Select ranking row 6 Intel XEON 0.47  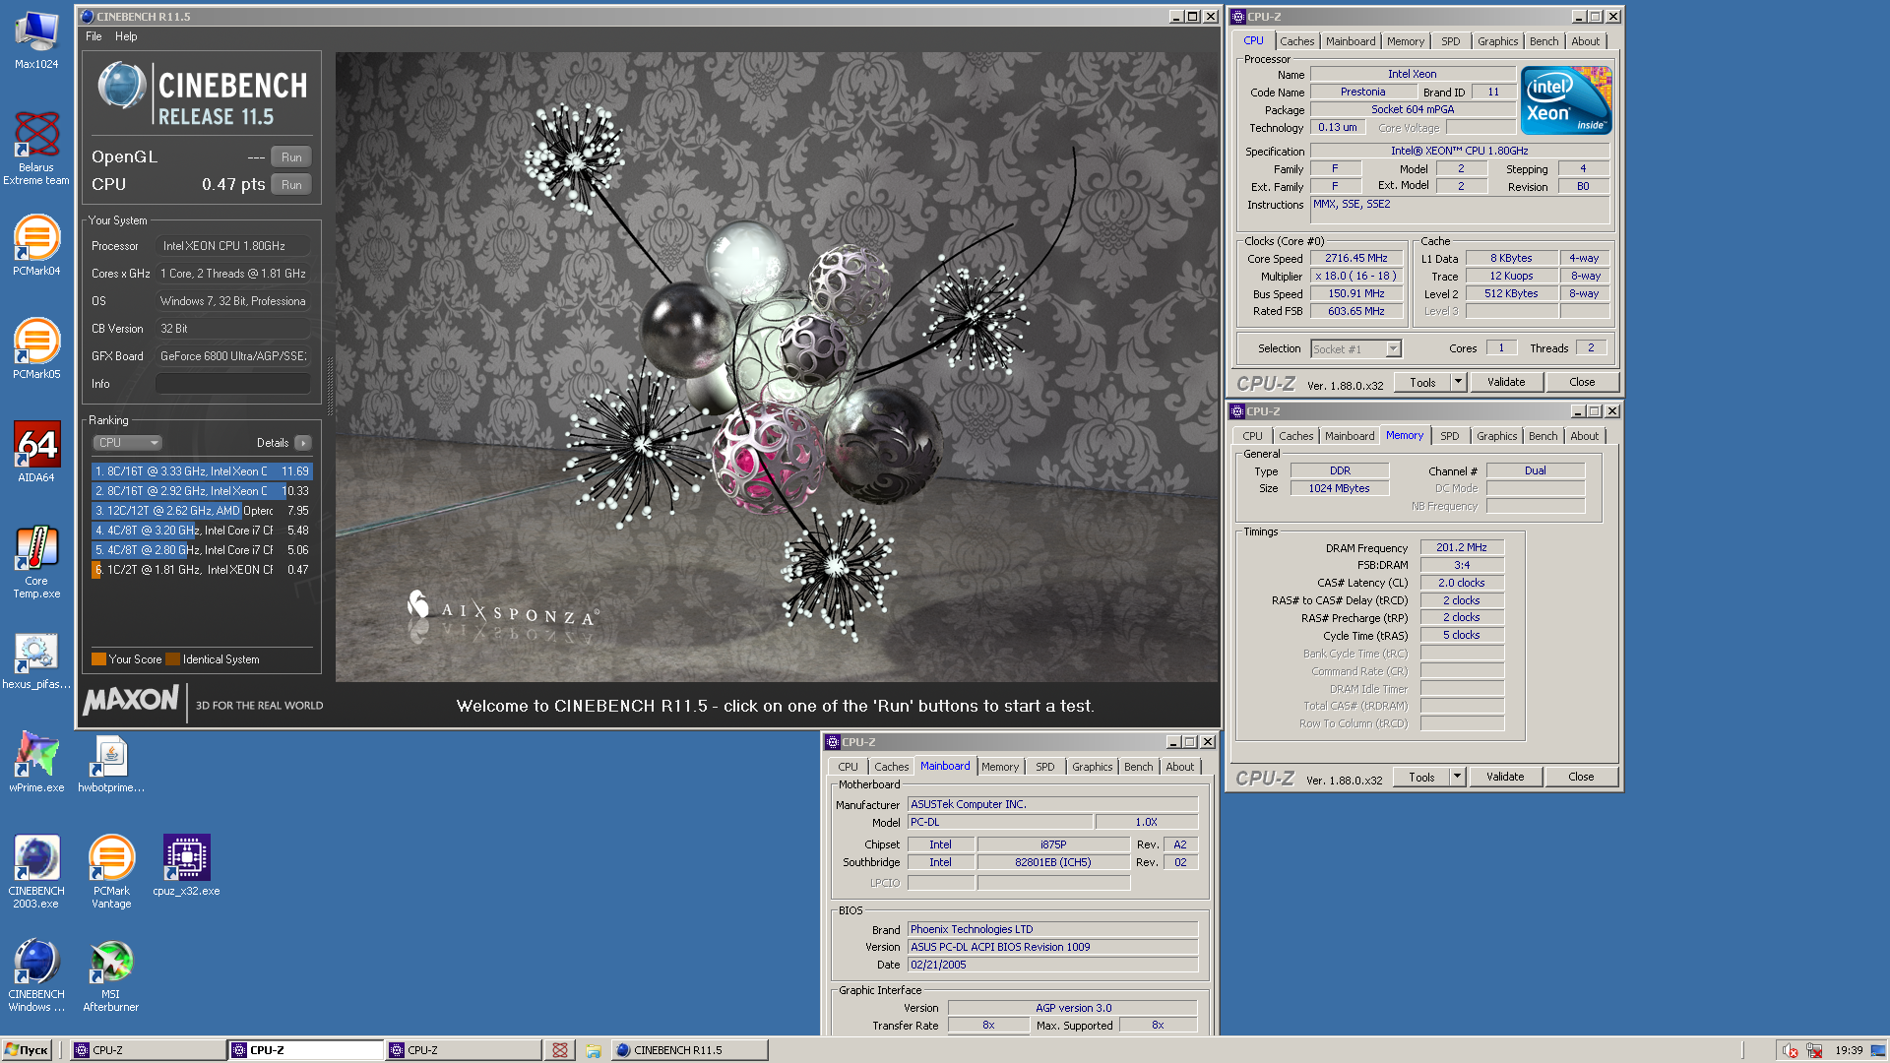tap(202, 570)
